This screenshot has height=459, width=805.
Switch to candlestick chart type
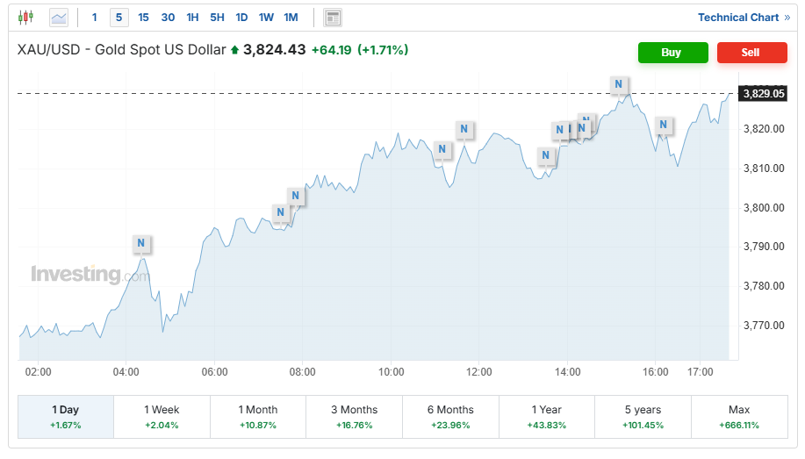coord(25,17)
